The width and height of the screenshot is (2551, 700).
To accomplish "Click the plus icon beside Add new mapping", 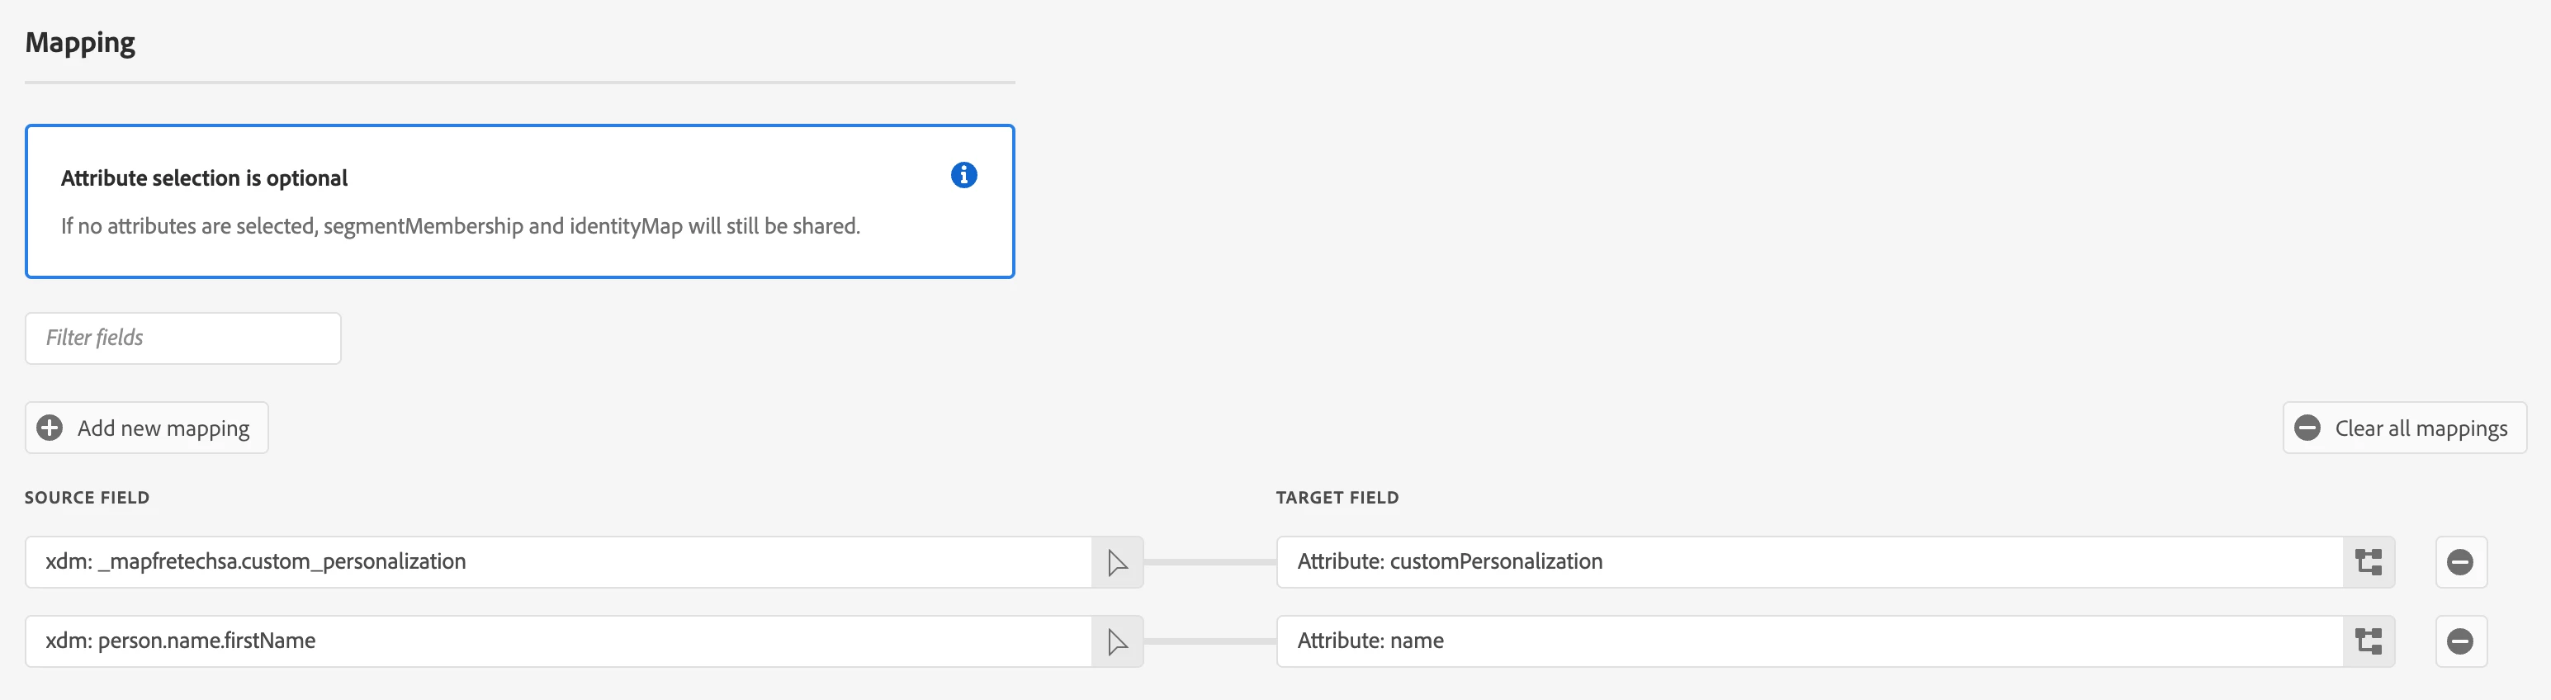I will click(50, 428).
